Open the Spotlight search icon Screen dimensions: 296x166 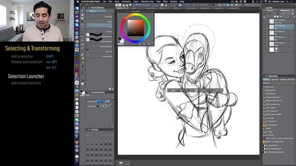click(287, 1)
